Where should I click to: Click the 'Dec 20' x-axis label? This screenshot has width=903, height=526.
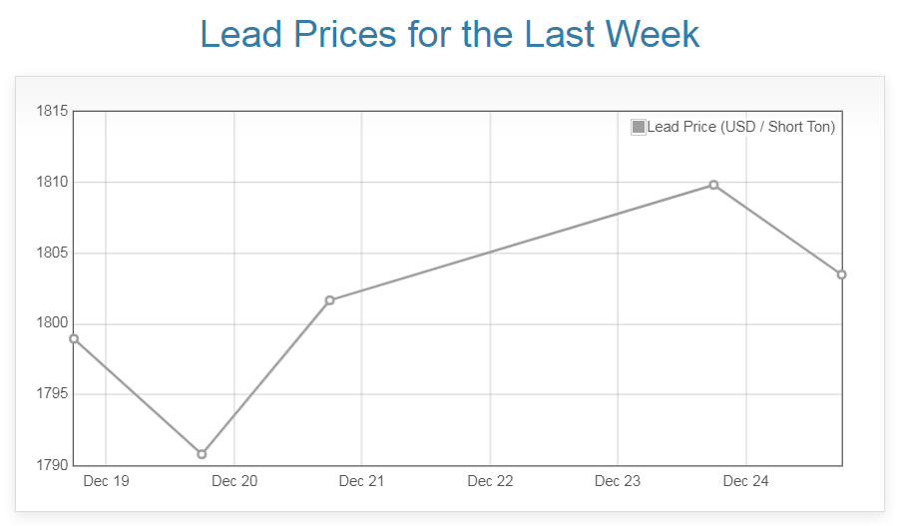[234, 481]
